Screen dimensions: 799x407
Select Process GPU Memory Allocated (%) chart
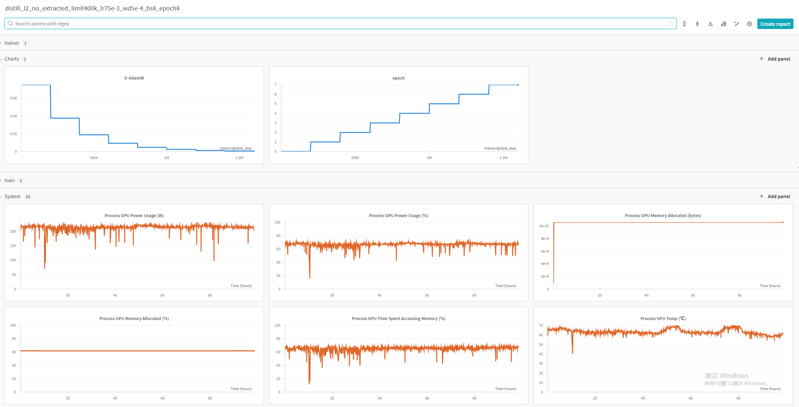pyautogui.click(x=134, y=356)
